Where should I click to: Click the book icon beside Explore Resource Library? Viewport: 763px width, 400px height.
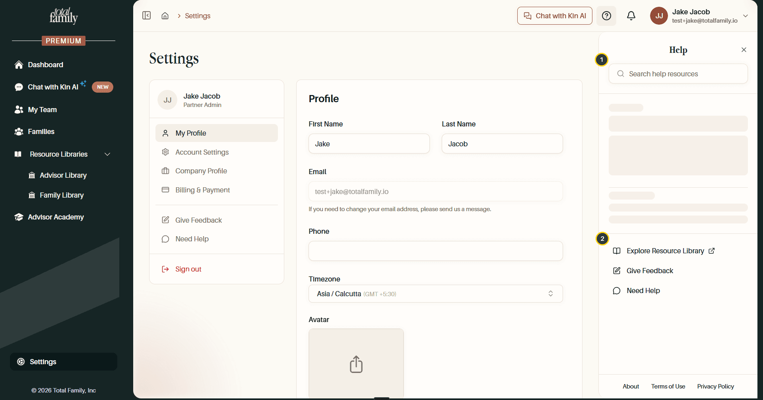coord(617,251)
